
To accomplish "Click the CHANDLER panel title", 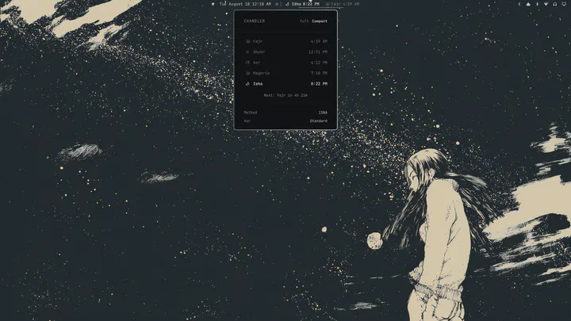I will click(255, 21).
